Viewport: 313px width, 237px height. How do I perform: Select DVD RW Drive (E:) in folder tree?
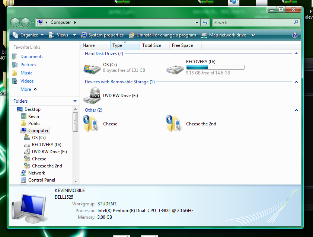pyautogui.click(x=49, y=152)
